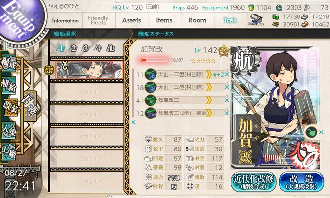Viewport: 330px width, 198px height.
Task: Open the 補給 resupply menu icon
Action: [9, 85]
